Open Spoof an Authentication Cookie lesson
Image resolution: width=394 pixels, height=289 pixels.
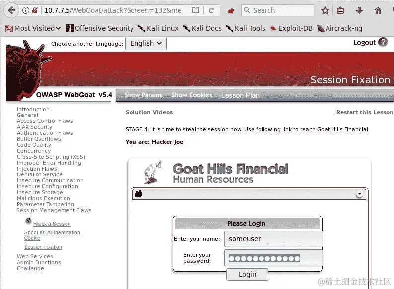[52, 235]
